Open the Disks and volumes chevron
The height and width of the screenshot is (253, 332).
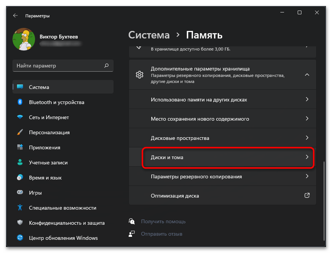307,157
